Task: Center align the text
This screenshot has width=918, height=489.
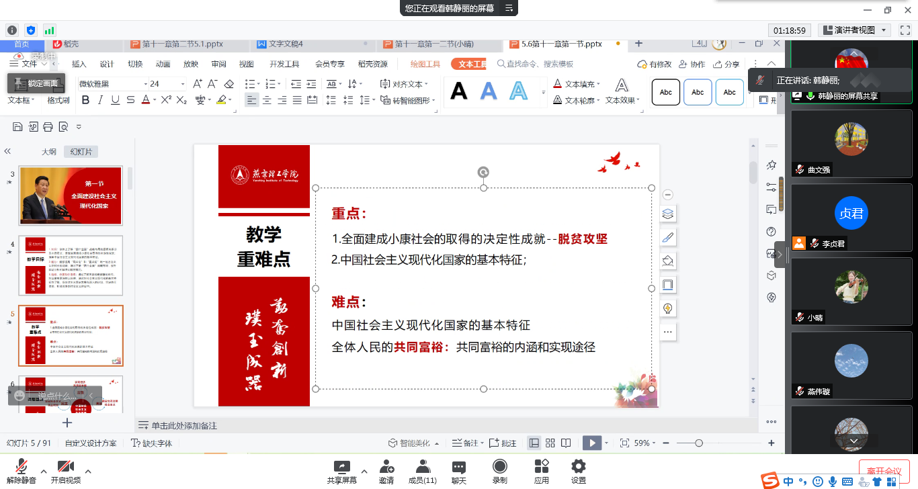Action: click(267, 100)
